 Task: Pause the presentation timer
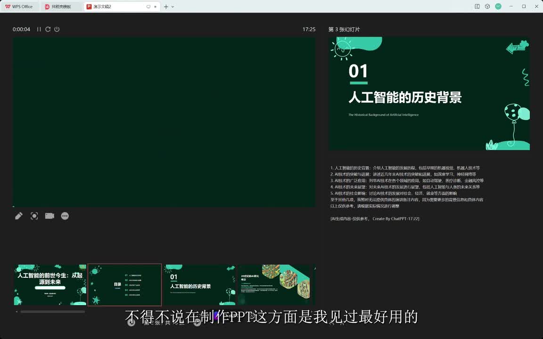(x=39, y=29)
